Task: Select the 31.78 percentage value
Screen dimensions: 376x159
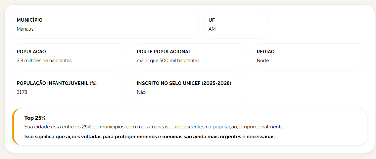Action: [22, 92]
